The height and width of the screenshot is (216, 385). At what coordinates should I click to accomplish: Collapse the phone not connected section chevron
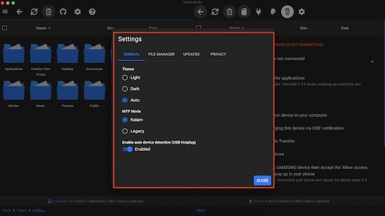pos(372,61)
